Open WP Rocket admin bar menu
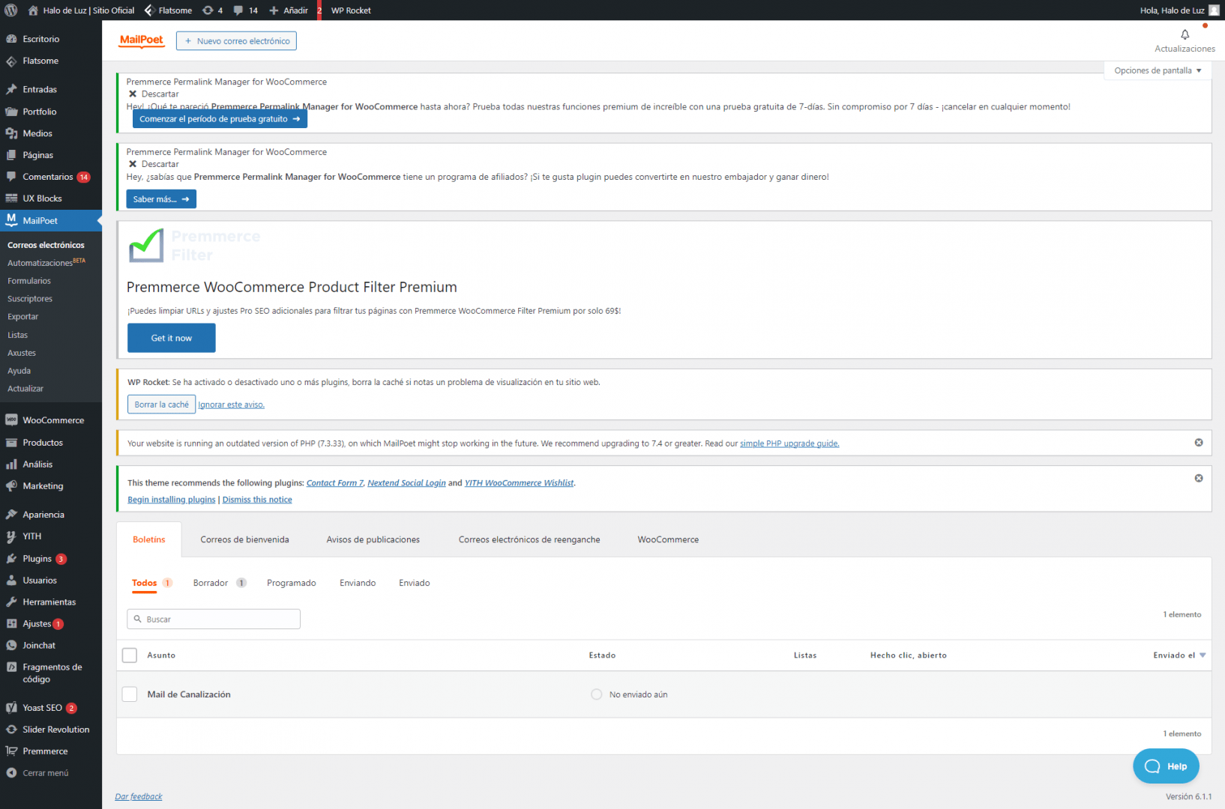 point(351,10)
